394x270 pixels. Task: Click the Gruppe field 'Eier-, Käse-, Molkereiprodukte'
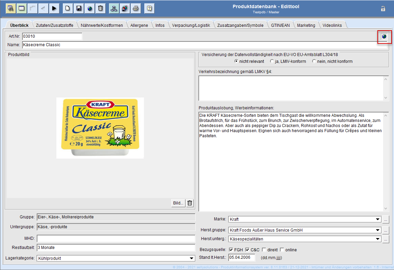pyautogui.click(x=116, y=217)
